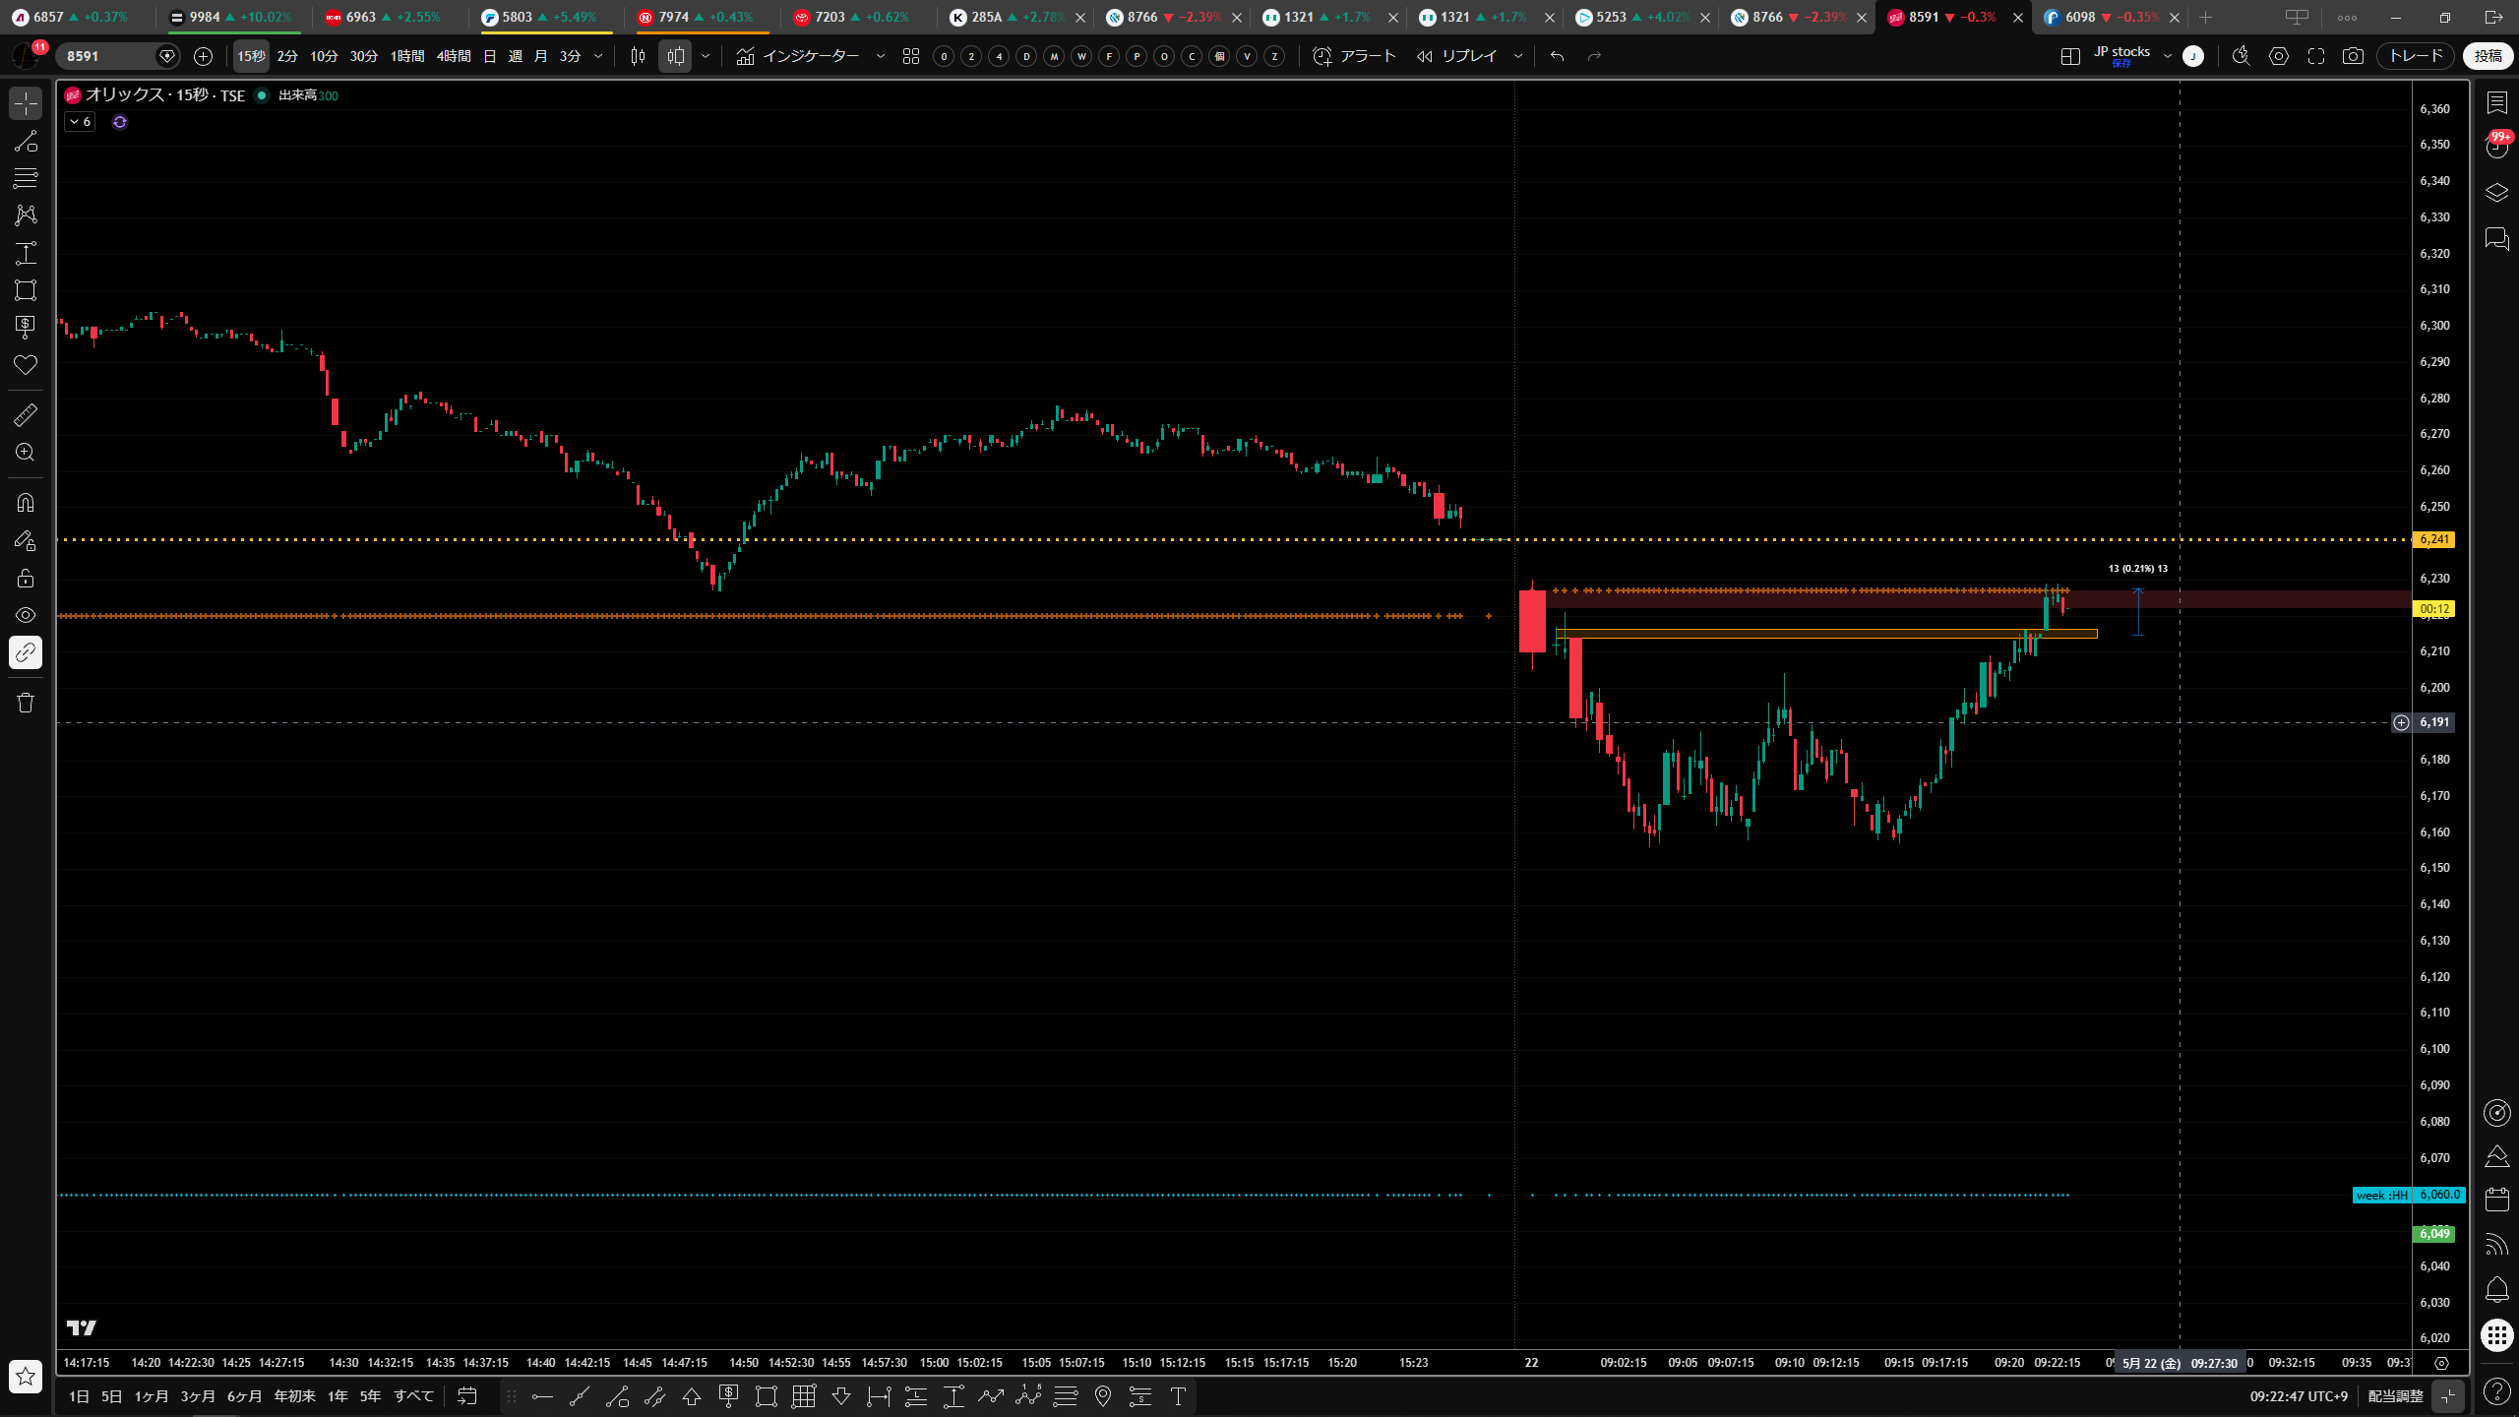Switch to the 6098 tab
2519x1417 pixels.
pos(2102,17)
